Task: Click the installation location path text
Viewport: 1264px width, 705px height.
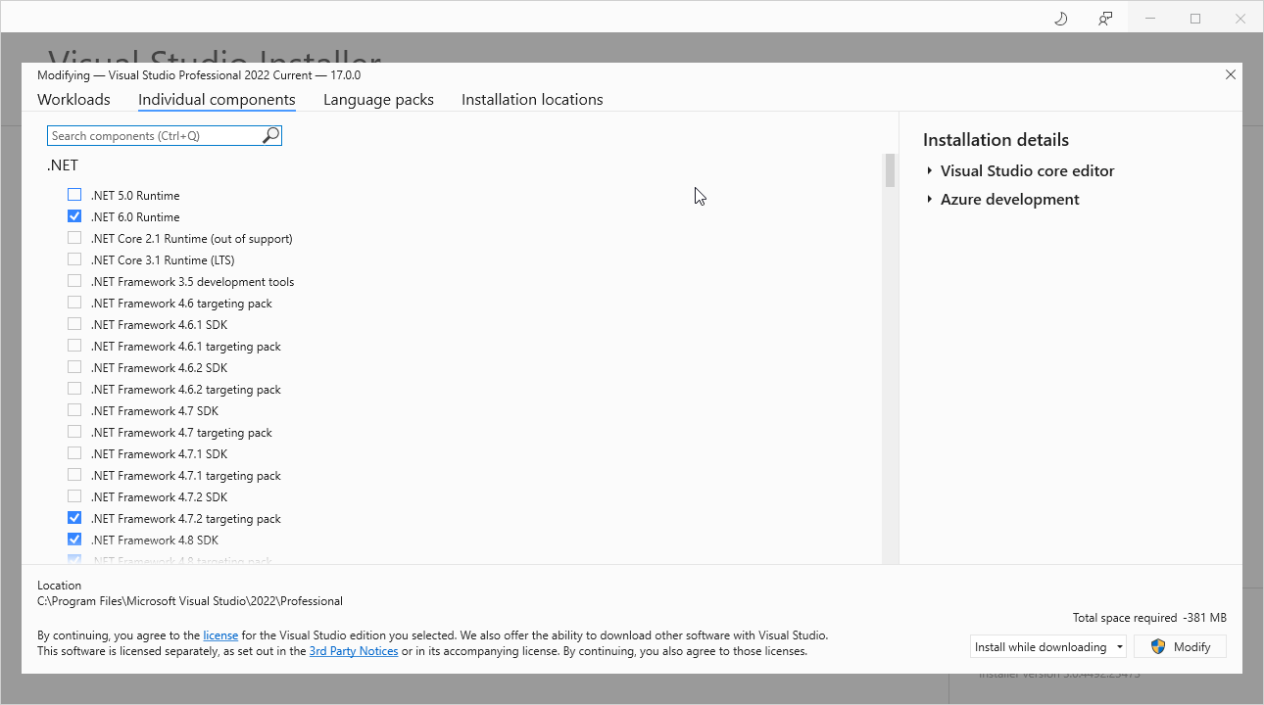Action: 190,601
